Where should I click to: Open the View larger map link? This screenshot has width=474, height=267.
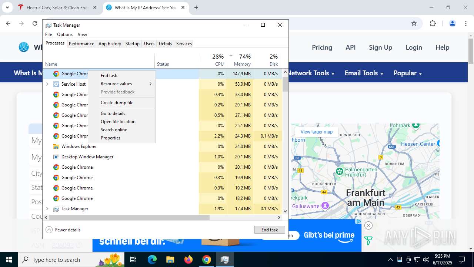click(317, 132)
